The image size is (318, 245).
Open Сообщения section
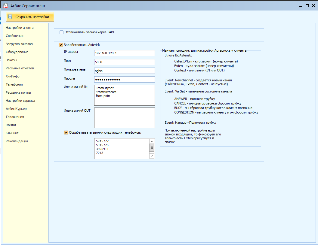pyautogui.click(x=15, y=36)
